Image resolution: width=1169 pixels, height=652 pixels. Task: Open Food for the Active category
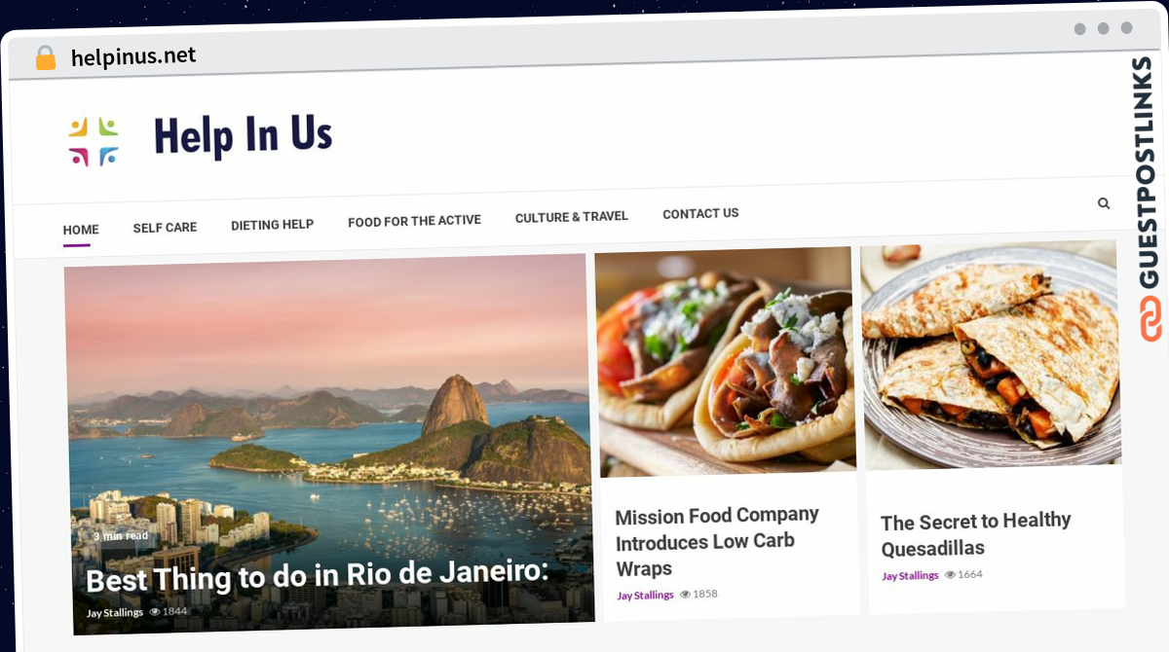(x=414, y=221)
